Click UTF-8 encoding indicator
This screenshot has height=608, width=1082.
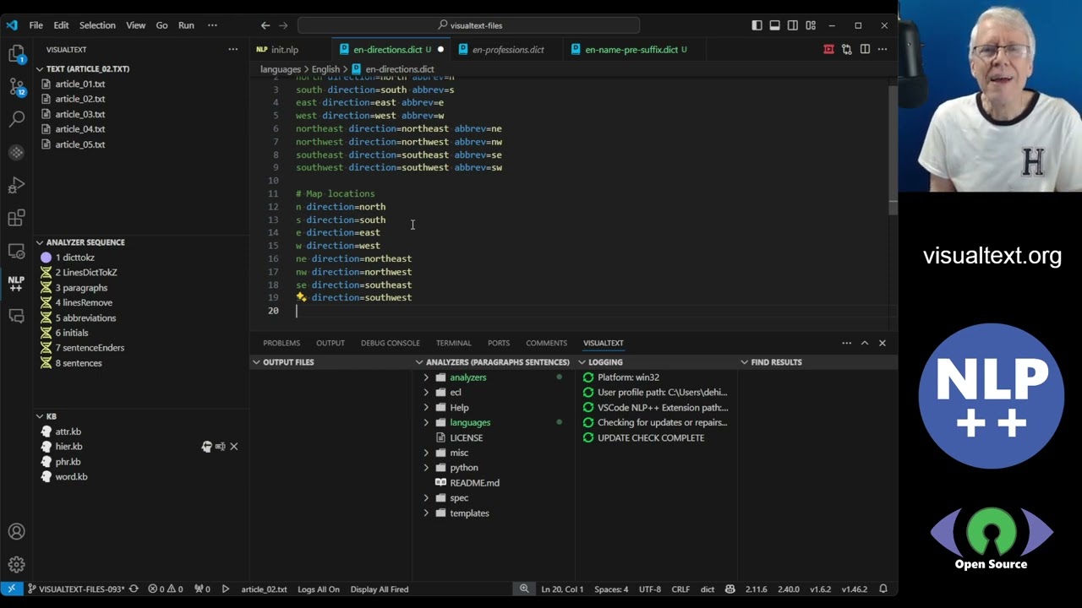coord(650,589)
